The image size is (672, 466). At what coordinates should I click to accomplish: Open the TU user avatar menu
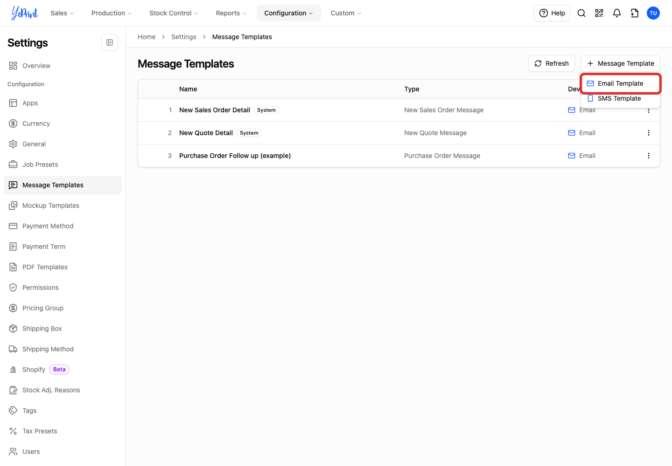[x=653, y=13]
